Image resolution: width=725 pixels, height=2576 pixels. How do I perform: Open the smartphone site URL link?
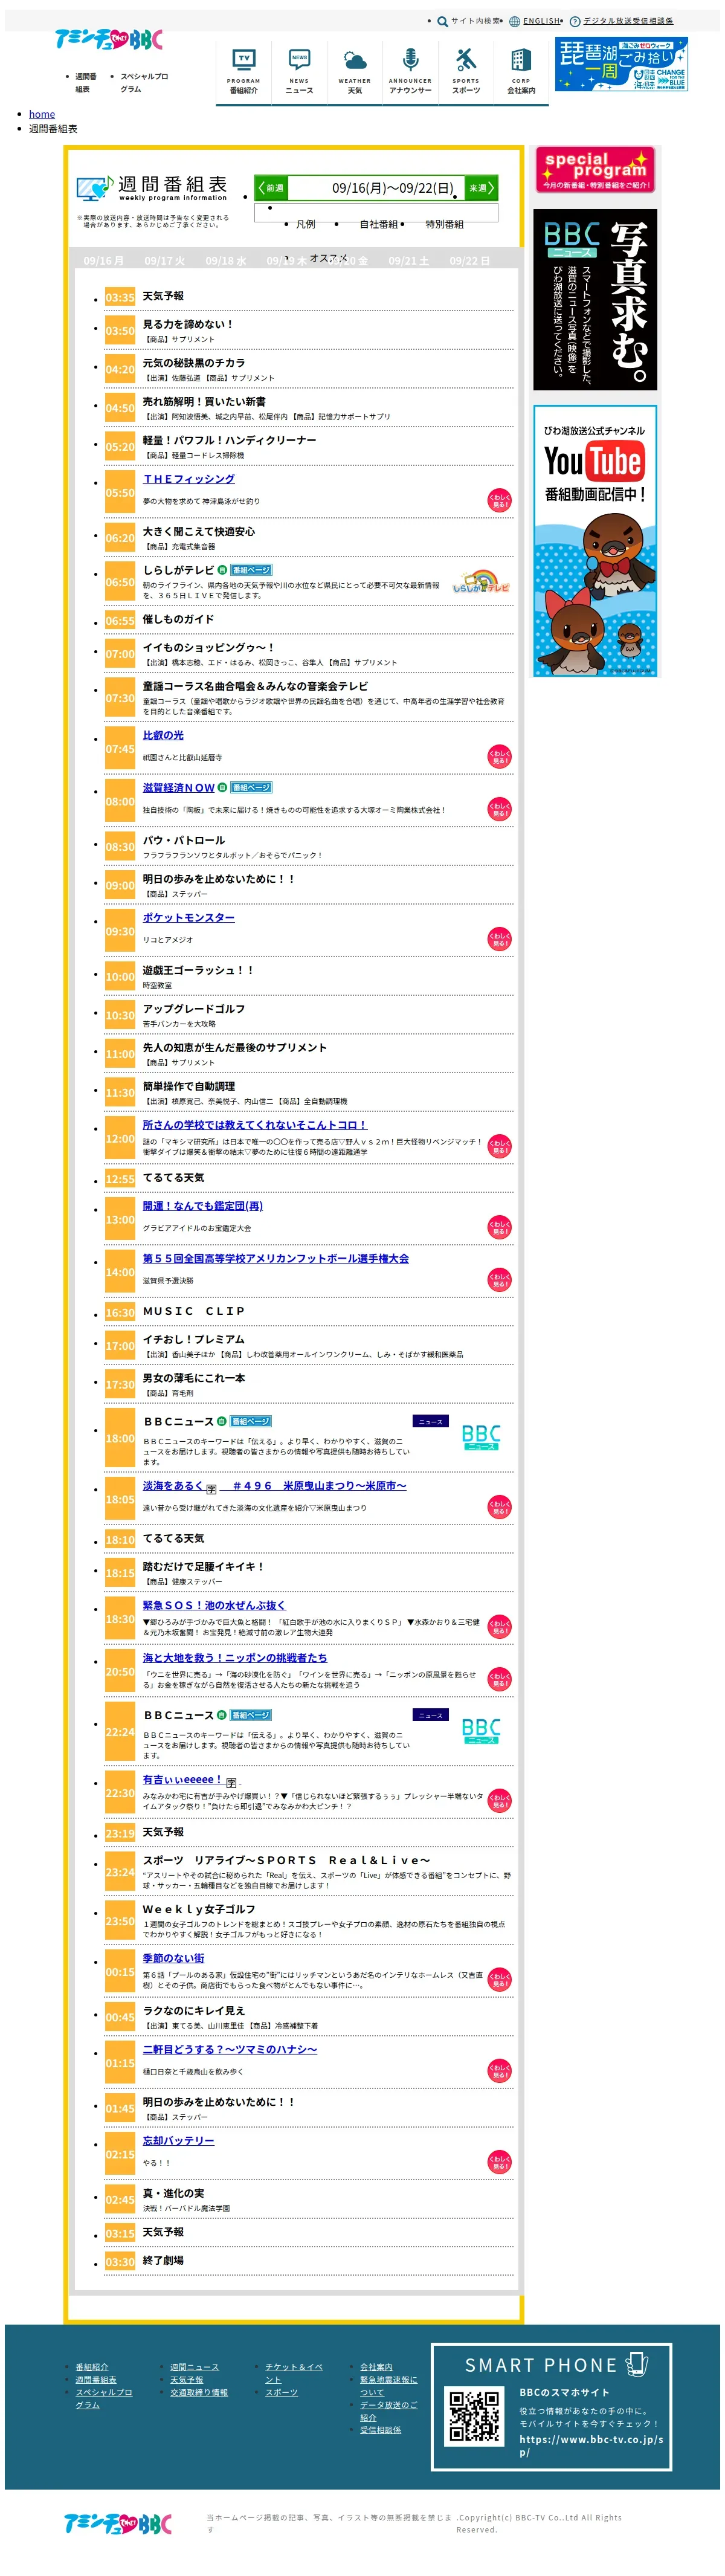pyautogui.click(x=591, y=2446)
